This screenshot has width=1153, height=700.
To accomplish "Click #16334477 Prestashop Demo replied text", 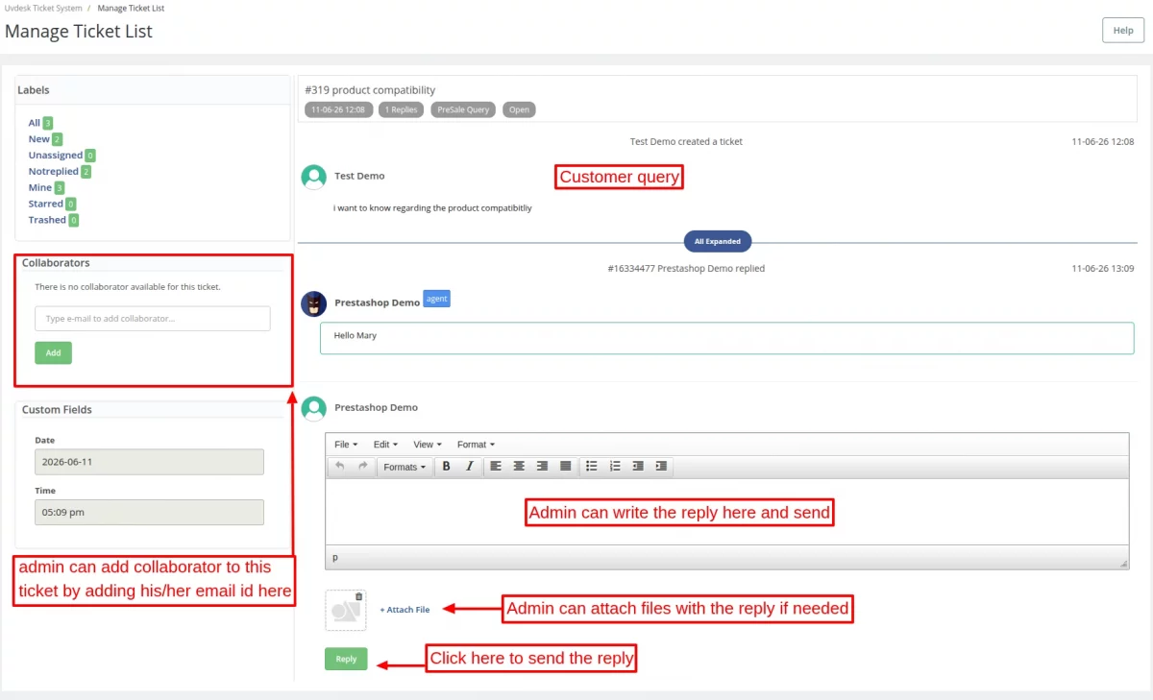I will [x=686, y=269].
